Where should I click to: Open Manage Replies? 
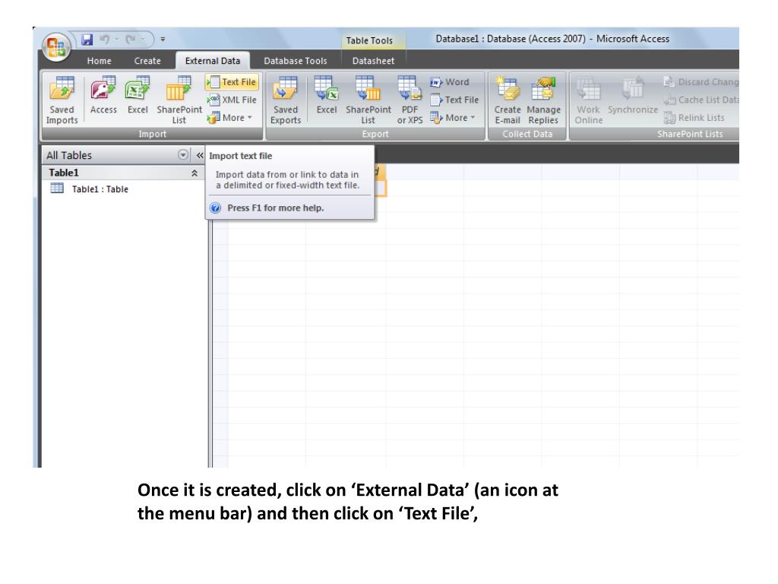pyautogui.click(x=543, y=100)
